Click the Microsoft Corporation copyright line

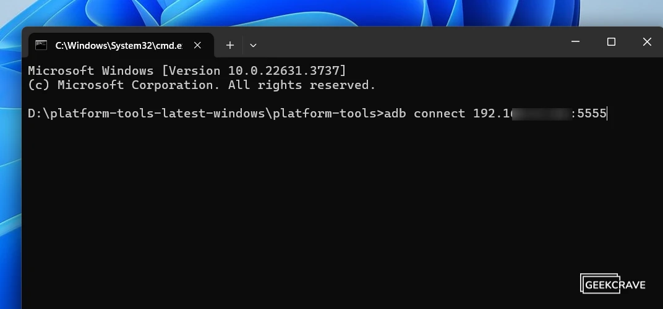click(x=202, y=85)
